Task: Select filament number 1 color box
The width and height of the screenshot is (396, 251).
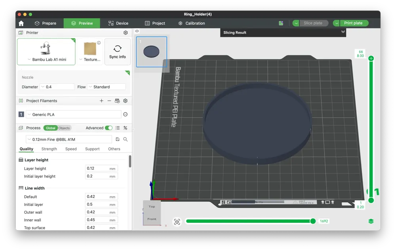Action: click(x=21, y=115)
